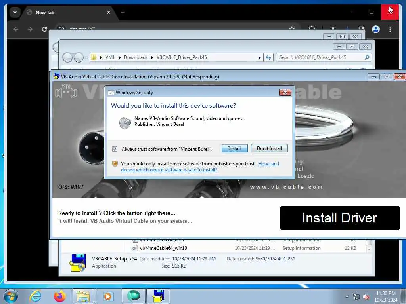
Task: Open Chrome three-dot menu
Action: point(390,29)
